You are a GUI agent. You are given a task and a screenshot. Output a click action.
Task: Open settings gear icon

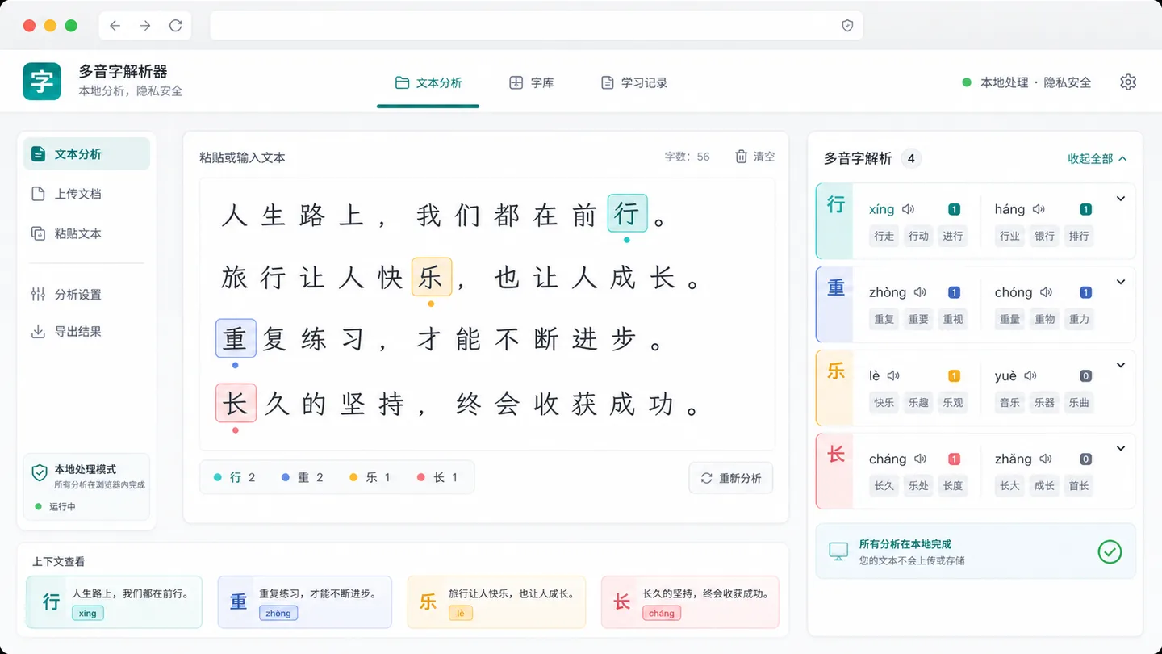(1128, 82)
